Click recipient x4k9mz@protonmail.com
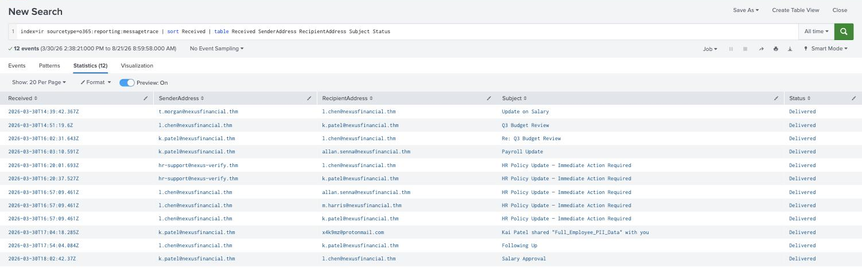Image resolution: width=862 pixels, height=269 pixels. [353, 232]
